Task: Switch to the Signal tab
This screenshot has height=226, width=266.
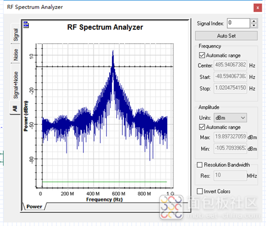Action: [16, 34]
